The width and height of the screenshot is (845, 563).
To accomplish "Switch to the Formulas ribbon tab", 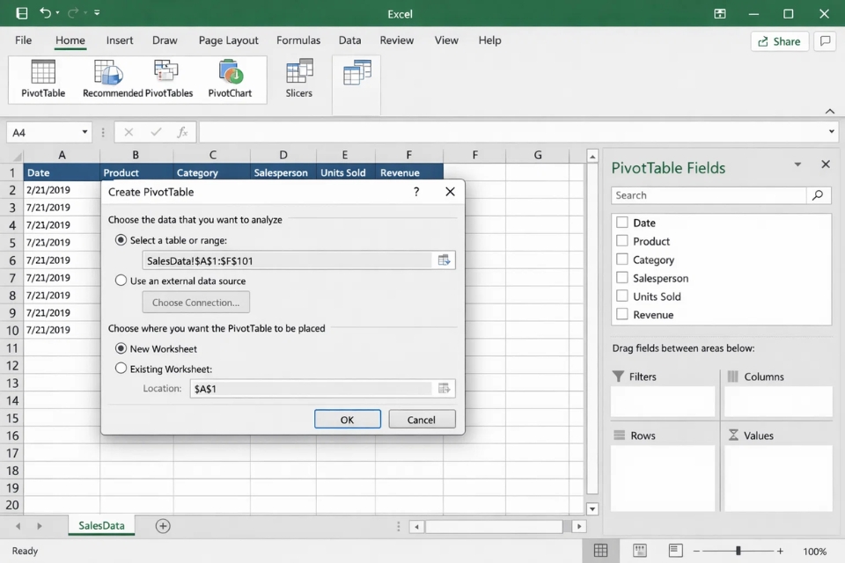I will coord(298,40).
